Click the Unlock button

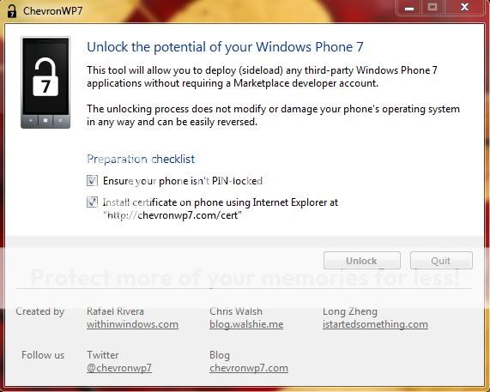point(362,261)
